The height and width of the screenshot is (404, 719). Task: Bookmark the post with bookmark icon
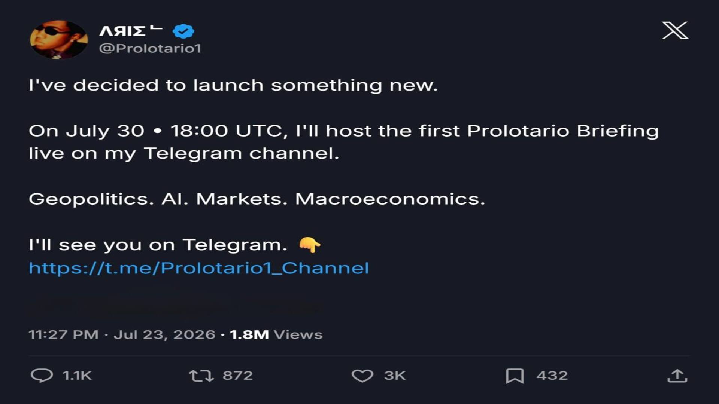515,376
